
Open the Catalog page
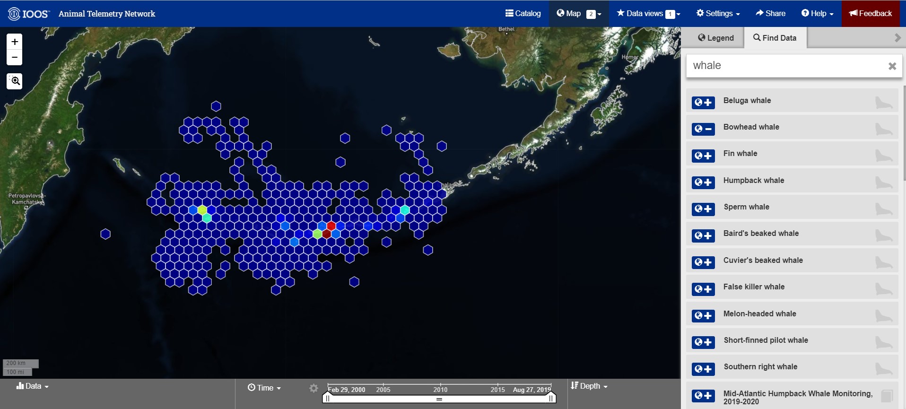[x=523, y=13]
